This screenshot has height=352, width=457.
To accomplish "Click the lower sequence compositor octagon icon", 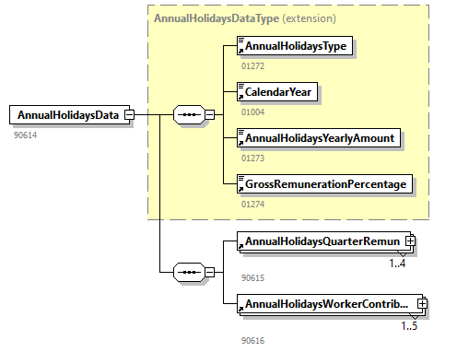I will coord(189,272).
